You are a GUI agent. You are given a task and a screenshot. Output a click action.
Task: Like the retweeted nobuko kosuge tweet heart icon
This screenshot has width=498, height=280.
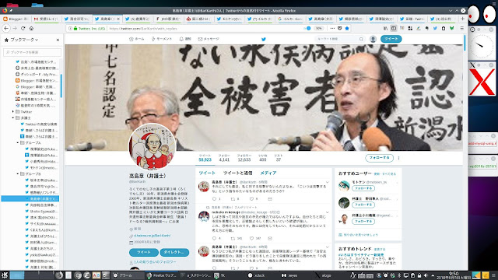click(251, 239)
